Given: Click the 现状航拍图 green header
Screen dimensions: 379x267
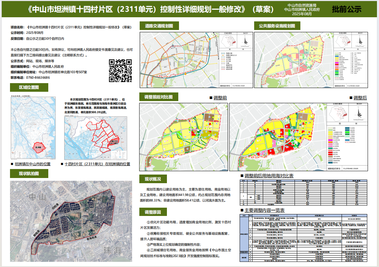Looking at the screenshot, I should coord(29,173).
